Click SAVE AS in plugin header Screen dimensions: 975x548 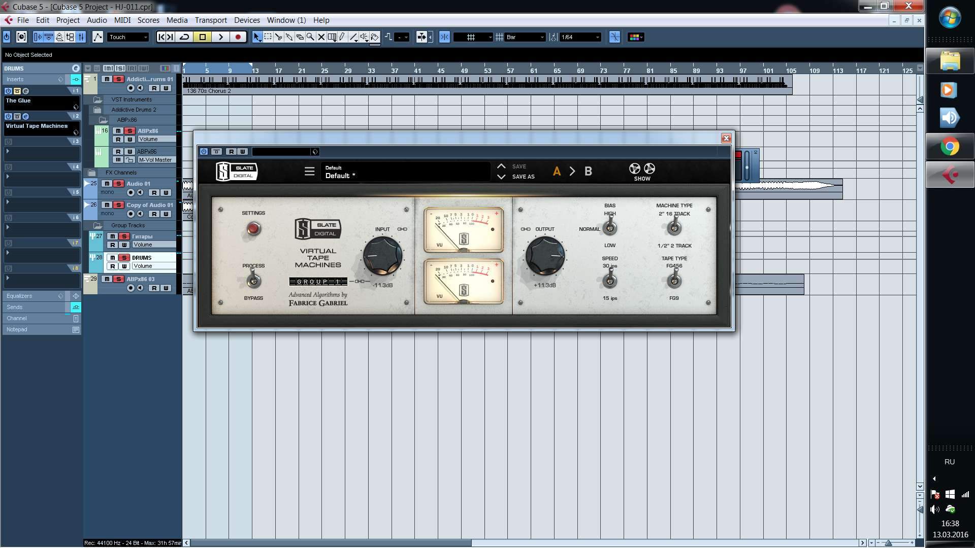pos(523,177)
